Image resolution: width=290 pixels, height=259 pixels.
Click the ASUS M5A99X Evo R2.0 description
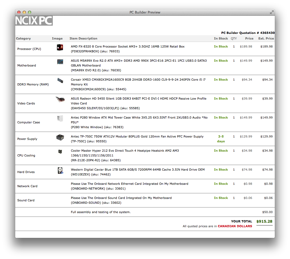click(x=139, y=65)
